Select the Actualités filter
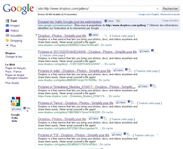 click(x=16, y=36)
